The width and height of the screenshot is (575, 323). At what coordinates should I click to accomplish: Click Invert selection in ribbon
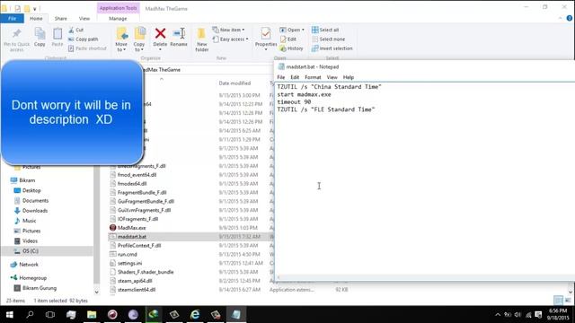[x=332, y=48]
